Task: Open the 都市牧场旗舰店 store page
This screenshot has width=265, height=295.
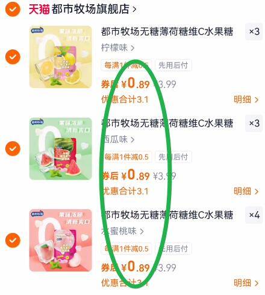Action: click(94, 9)
